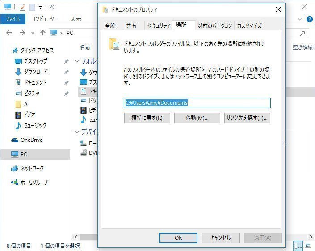Image resolution: width=315 pixels, height=251 pixels.
Task: Click the download folder icon in file list
Action: pyautogui.click(x=83, y=72)
